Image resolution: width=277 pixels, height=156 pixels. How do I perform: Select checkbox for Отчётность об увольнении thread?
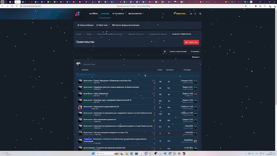[x=154, y=143]
